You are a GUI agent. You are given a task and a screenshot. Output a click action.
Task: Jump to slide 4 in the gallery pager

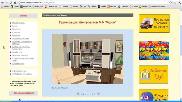(x=88, y=94)
